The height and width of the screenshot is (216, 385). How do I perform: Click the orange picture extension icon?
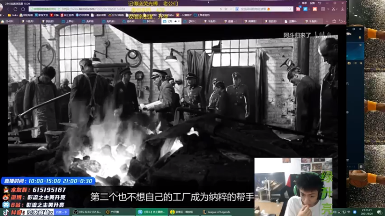point(315,9)
